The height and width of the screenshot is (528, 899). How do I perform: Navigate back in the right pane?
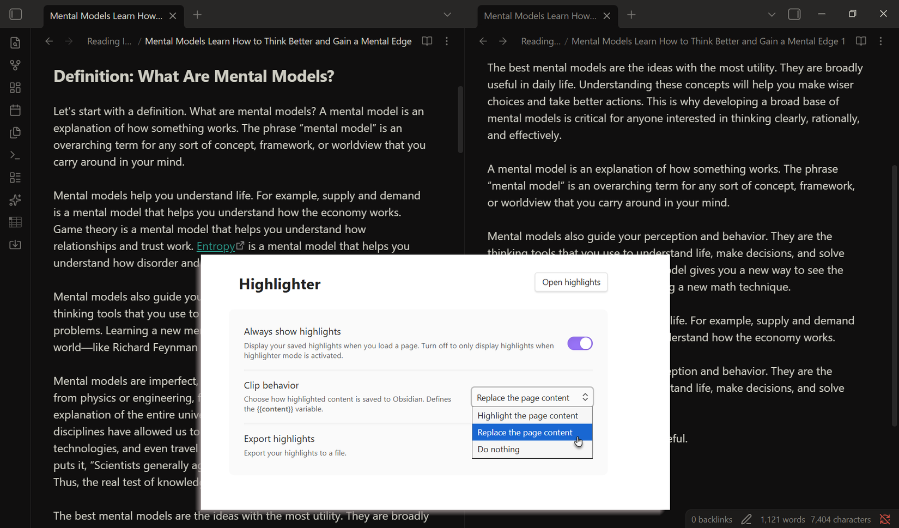483,41
